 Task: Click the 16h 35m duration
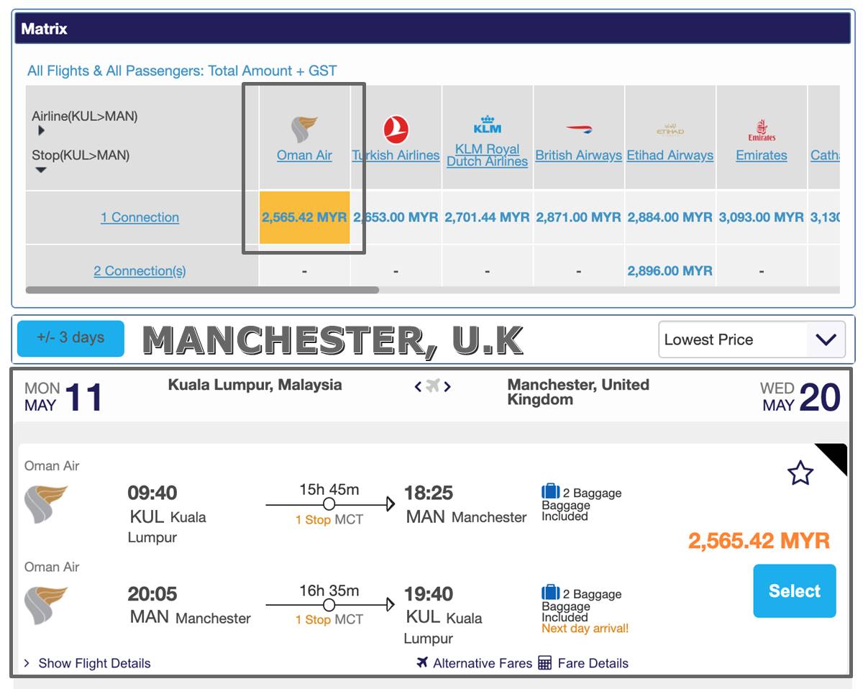point(329,590)
